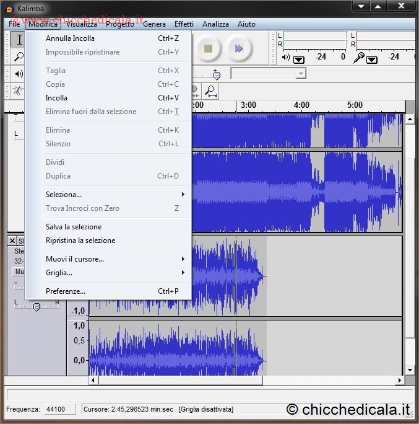419x424 pixels.
Task: Close the second track with X
Action: 12,241
